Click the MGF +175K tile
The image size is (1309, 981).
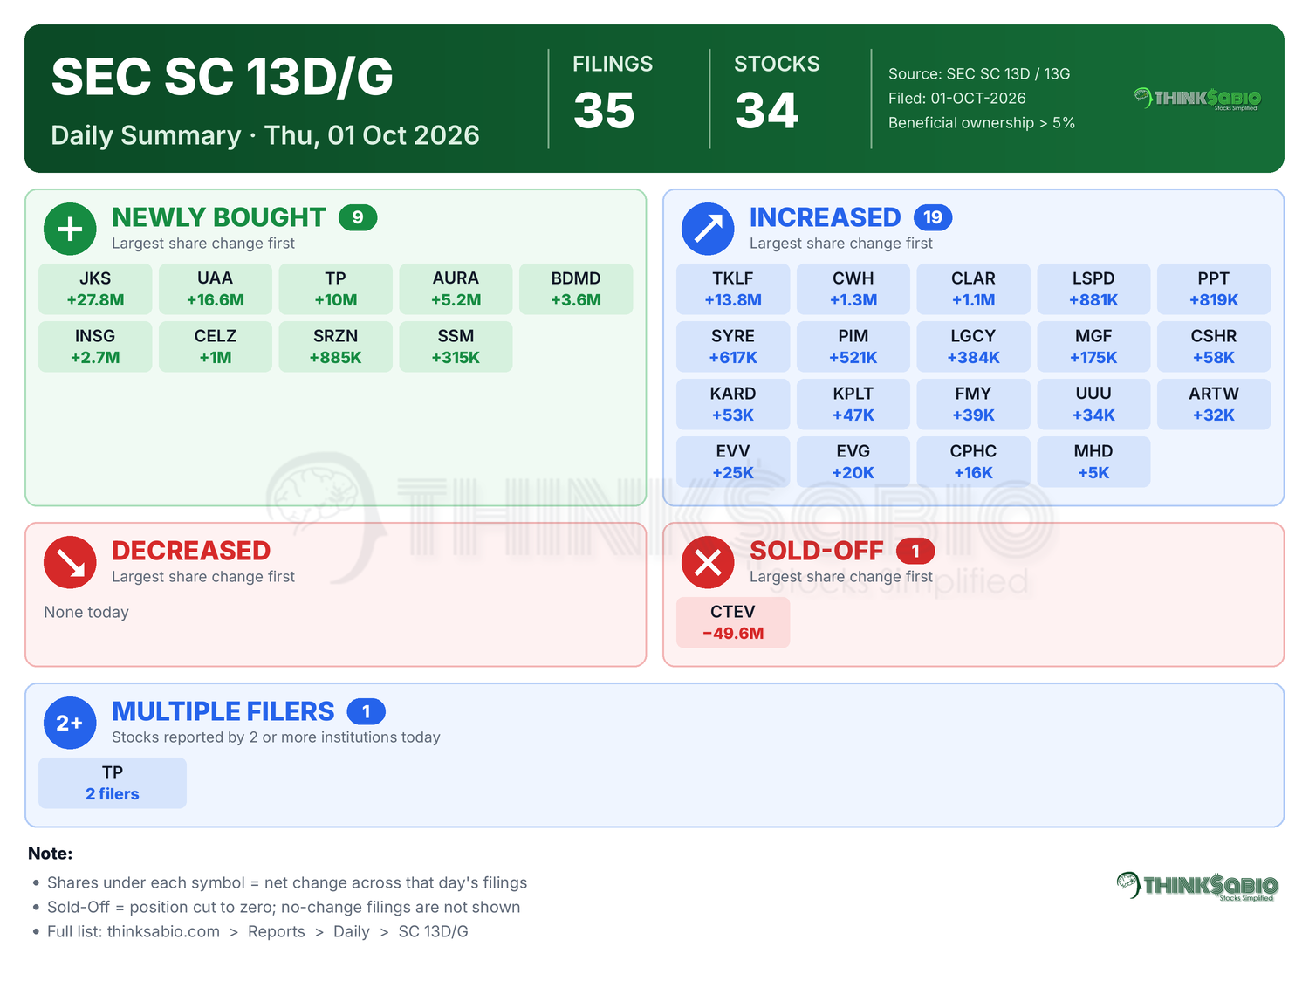point(1093,346)
